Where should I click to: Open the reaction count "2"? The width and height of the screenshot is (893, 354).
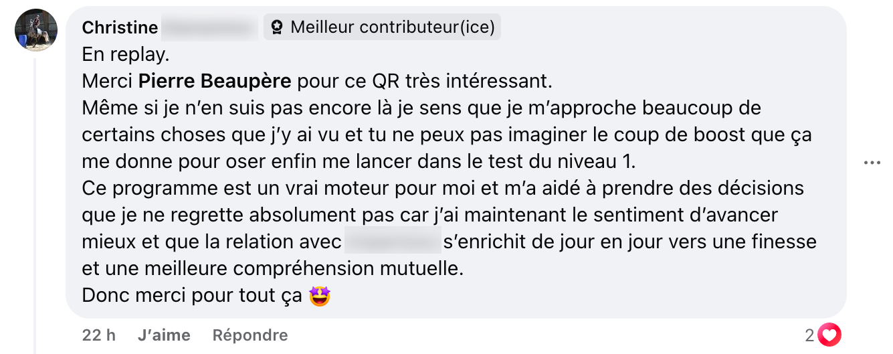[x=809, y=335]
